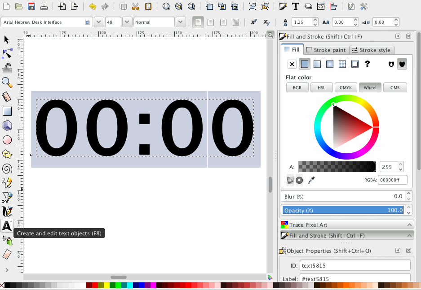The width and height of the screenshot is (421, 290).
Task: Print the document
Action: (x=44, y=6)
